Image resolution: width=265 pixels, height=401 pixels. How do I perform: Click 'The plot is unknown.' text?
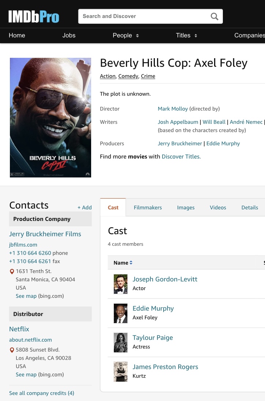125,94
